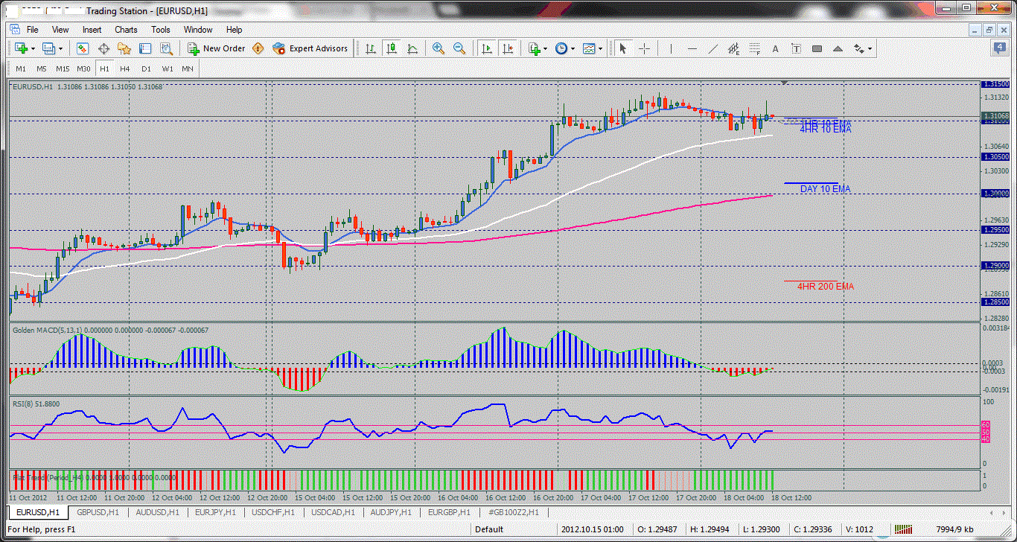Switch chart to line chart mode
Screen dimensions: 1017x542
pyautogui.click(x=412, y=48)
